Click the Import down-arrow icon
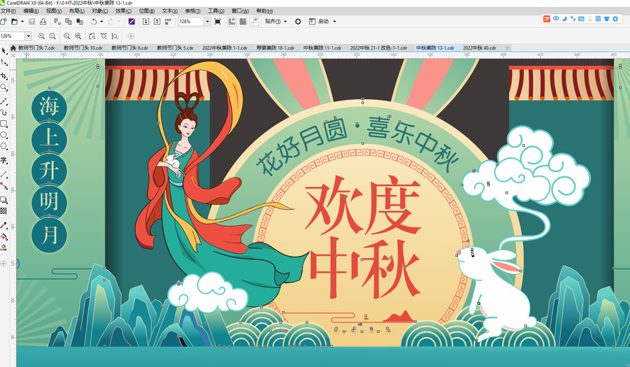The width and height of the screenshot is (630, 367). (x=146, y=21)
